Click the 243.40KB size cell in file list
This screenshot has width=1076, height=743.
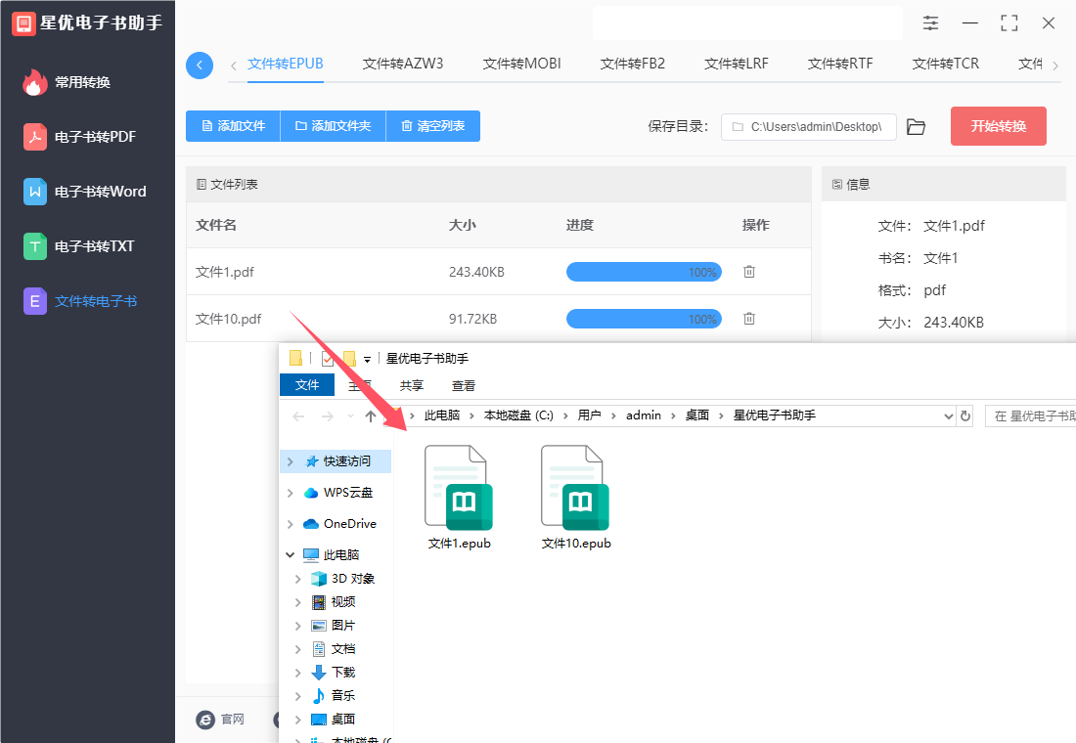pos(477,273)
